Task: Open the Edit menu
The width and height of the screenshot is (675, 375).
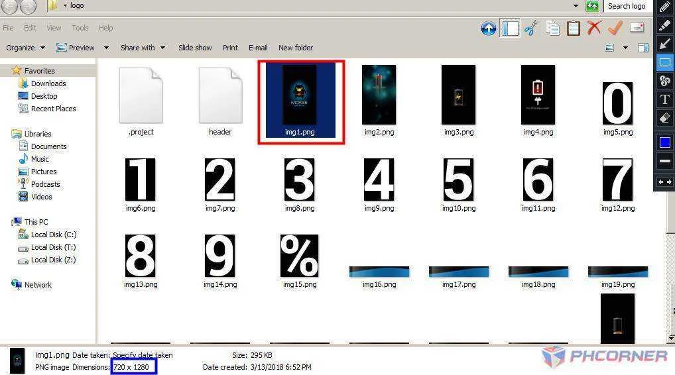Action: (30, 28)
